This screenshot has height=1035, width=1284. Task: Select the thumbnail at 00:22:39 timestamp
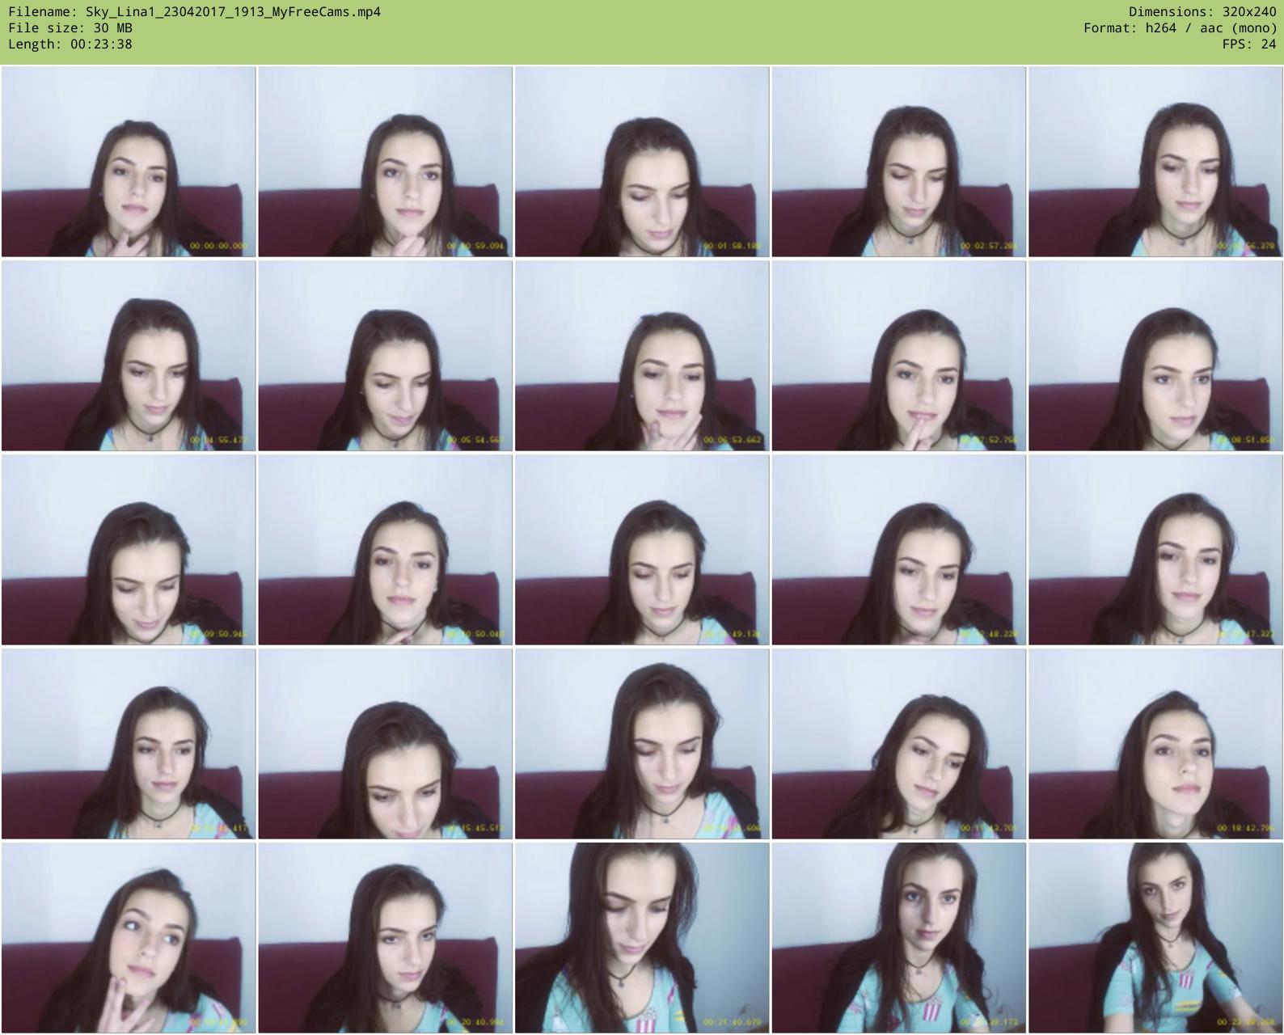tap(898, 938)
